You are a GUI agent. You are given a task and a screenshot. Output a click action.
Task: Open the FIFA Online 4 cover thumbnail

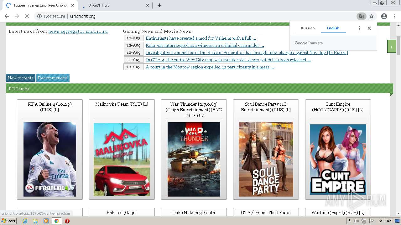click(x=50, y=159)
